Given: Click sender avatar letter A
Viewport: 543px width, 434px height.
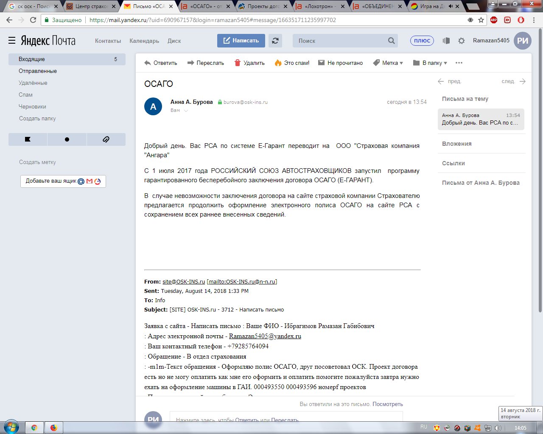Looking at the screenshot, I should click(153, 106).
